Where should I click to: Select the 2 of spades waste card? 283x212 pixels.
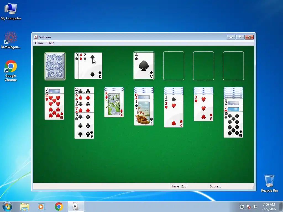[x=92, y=66]
